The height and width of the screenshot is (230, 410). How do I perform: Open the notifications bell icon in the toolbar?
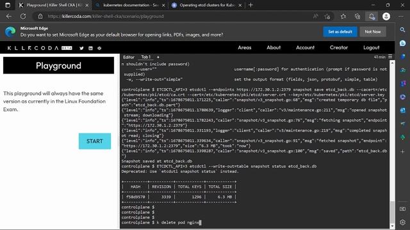(x=372, y=17)
